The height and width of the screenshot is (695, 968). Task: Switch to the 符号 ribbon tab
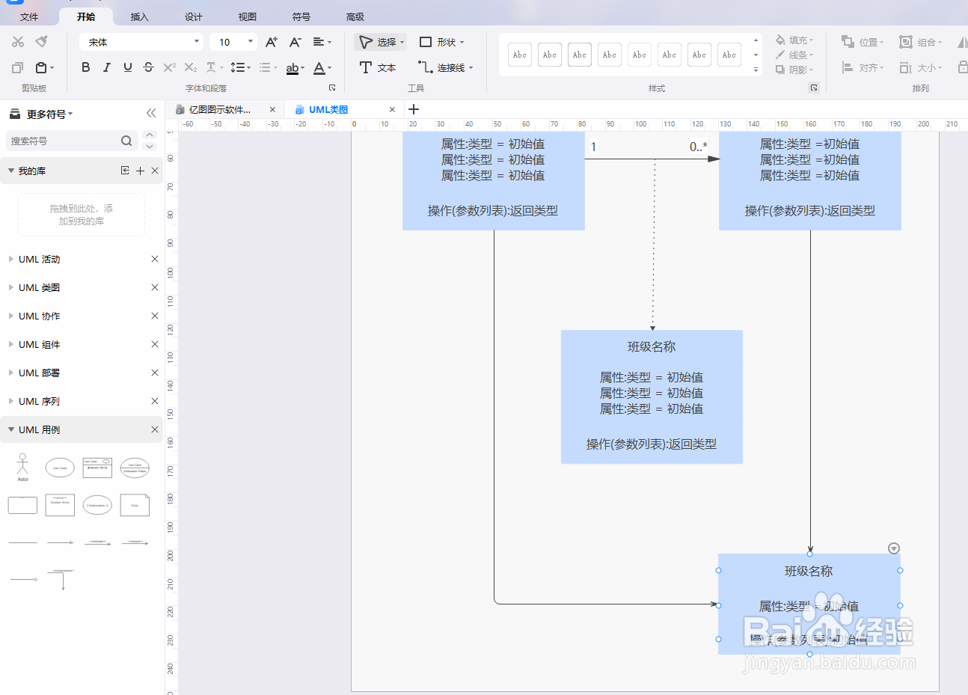click(301, 16)
